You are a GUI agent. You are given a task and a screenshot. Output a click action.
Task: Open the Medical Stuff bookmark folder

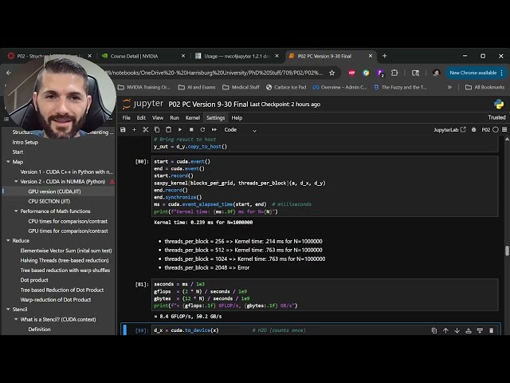[x=241, y=87]
